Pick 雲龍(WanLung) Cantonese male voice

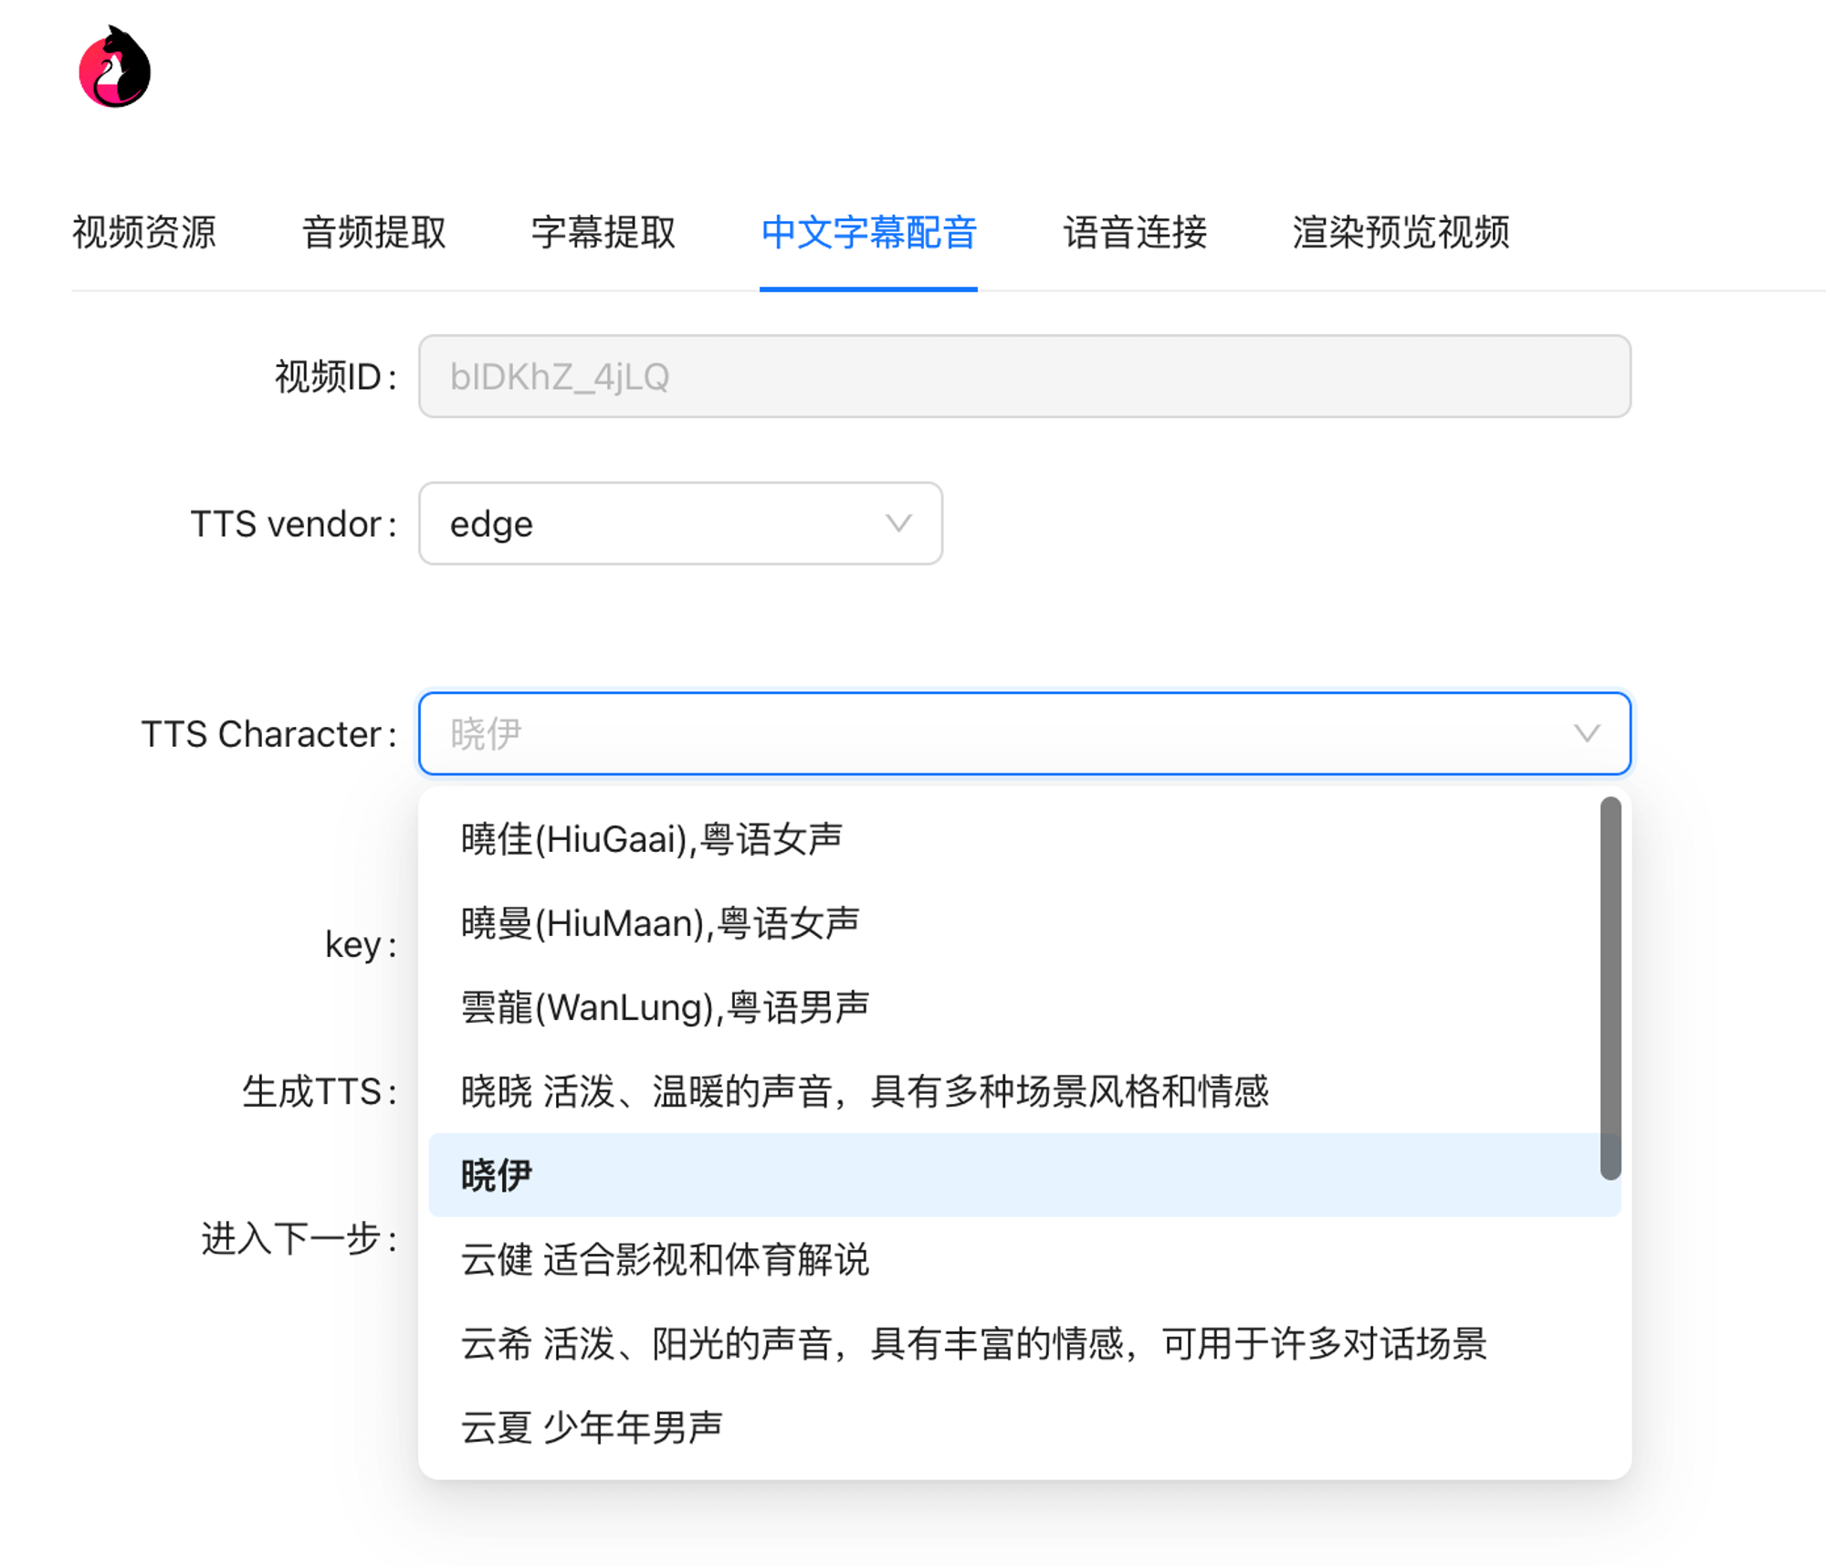[1013, 1007]
